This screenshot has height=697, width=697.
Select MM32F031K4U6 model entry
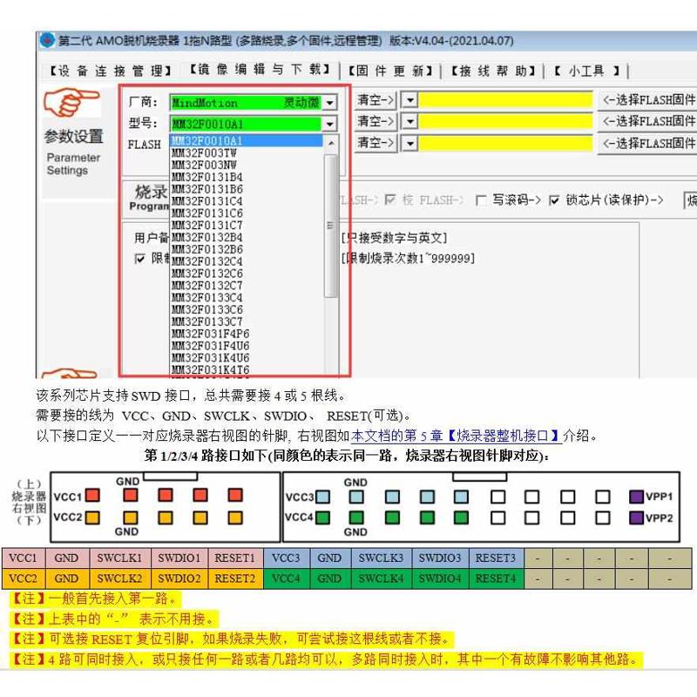click(247, 357)
